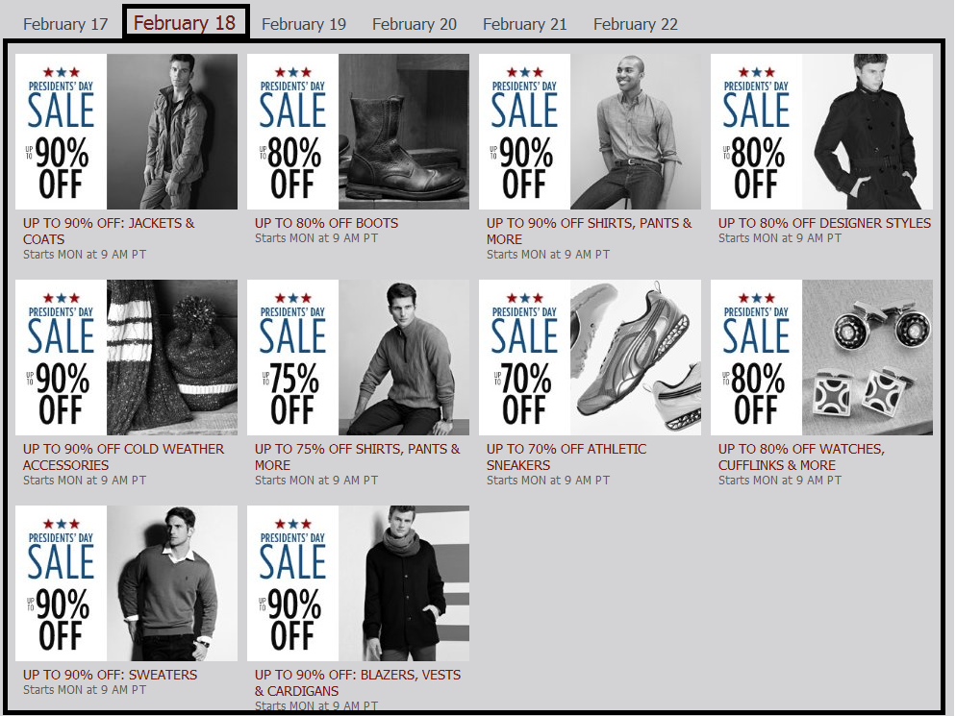Switch to the February 17 tab
The width and height of the screenshot is (956, 716).
[65, 24]
